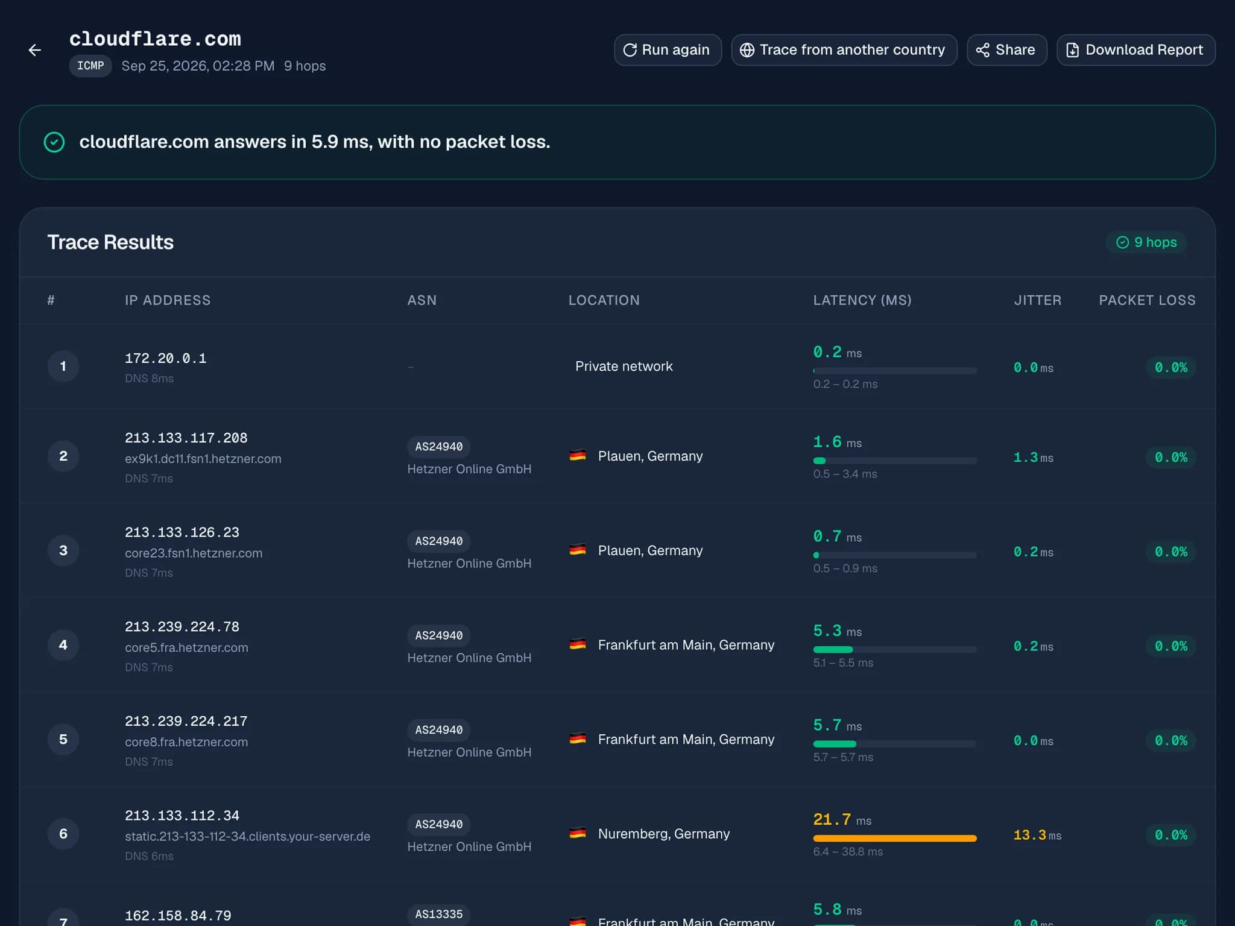Click the Trace Results heading
This screenshot has width=1235, height=926.
click(x=110, y=242)
